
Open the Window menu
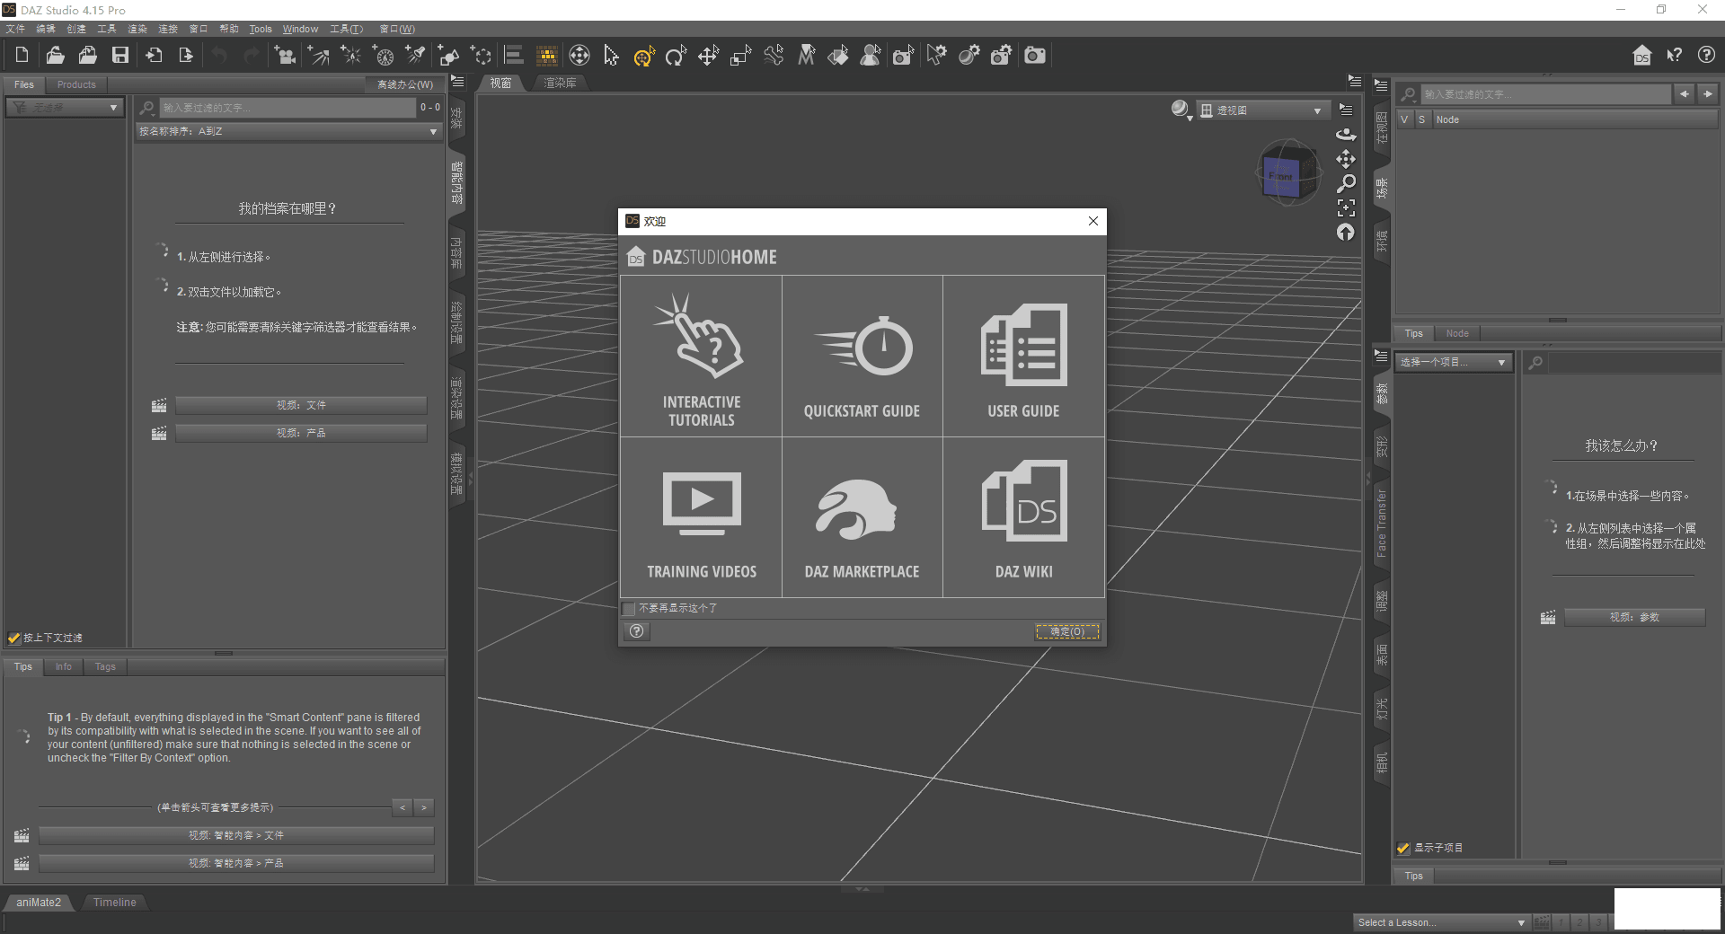(x=300, y=29)
